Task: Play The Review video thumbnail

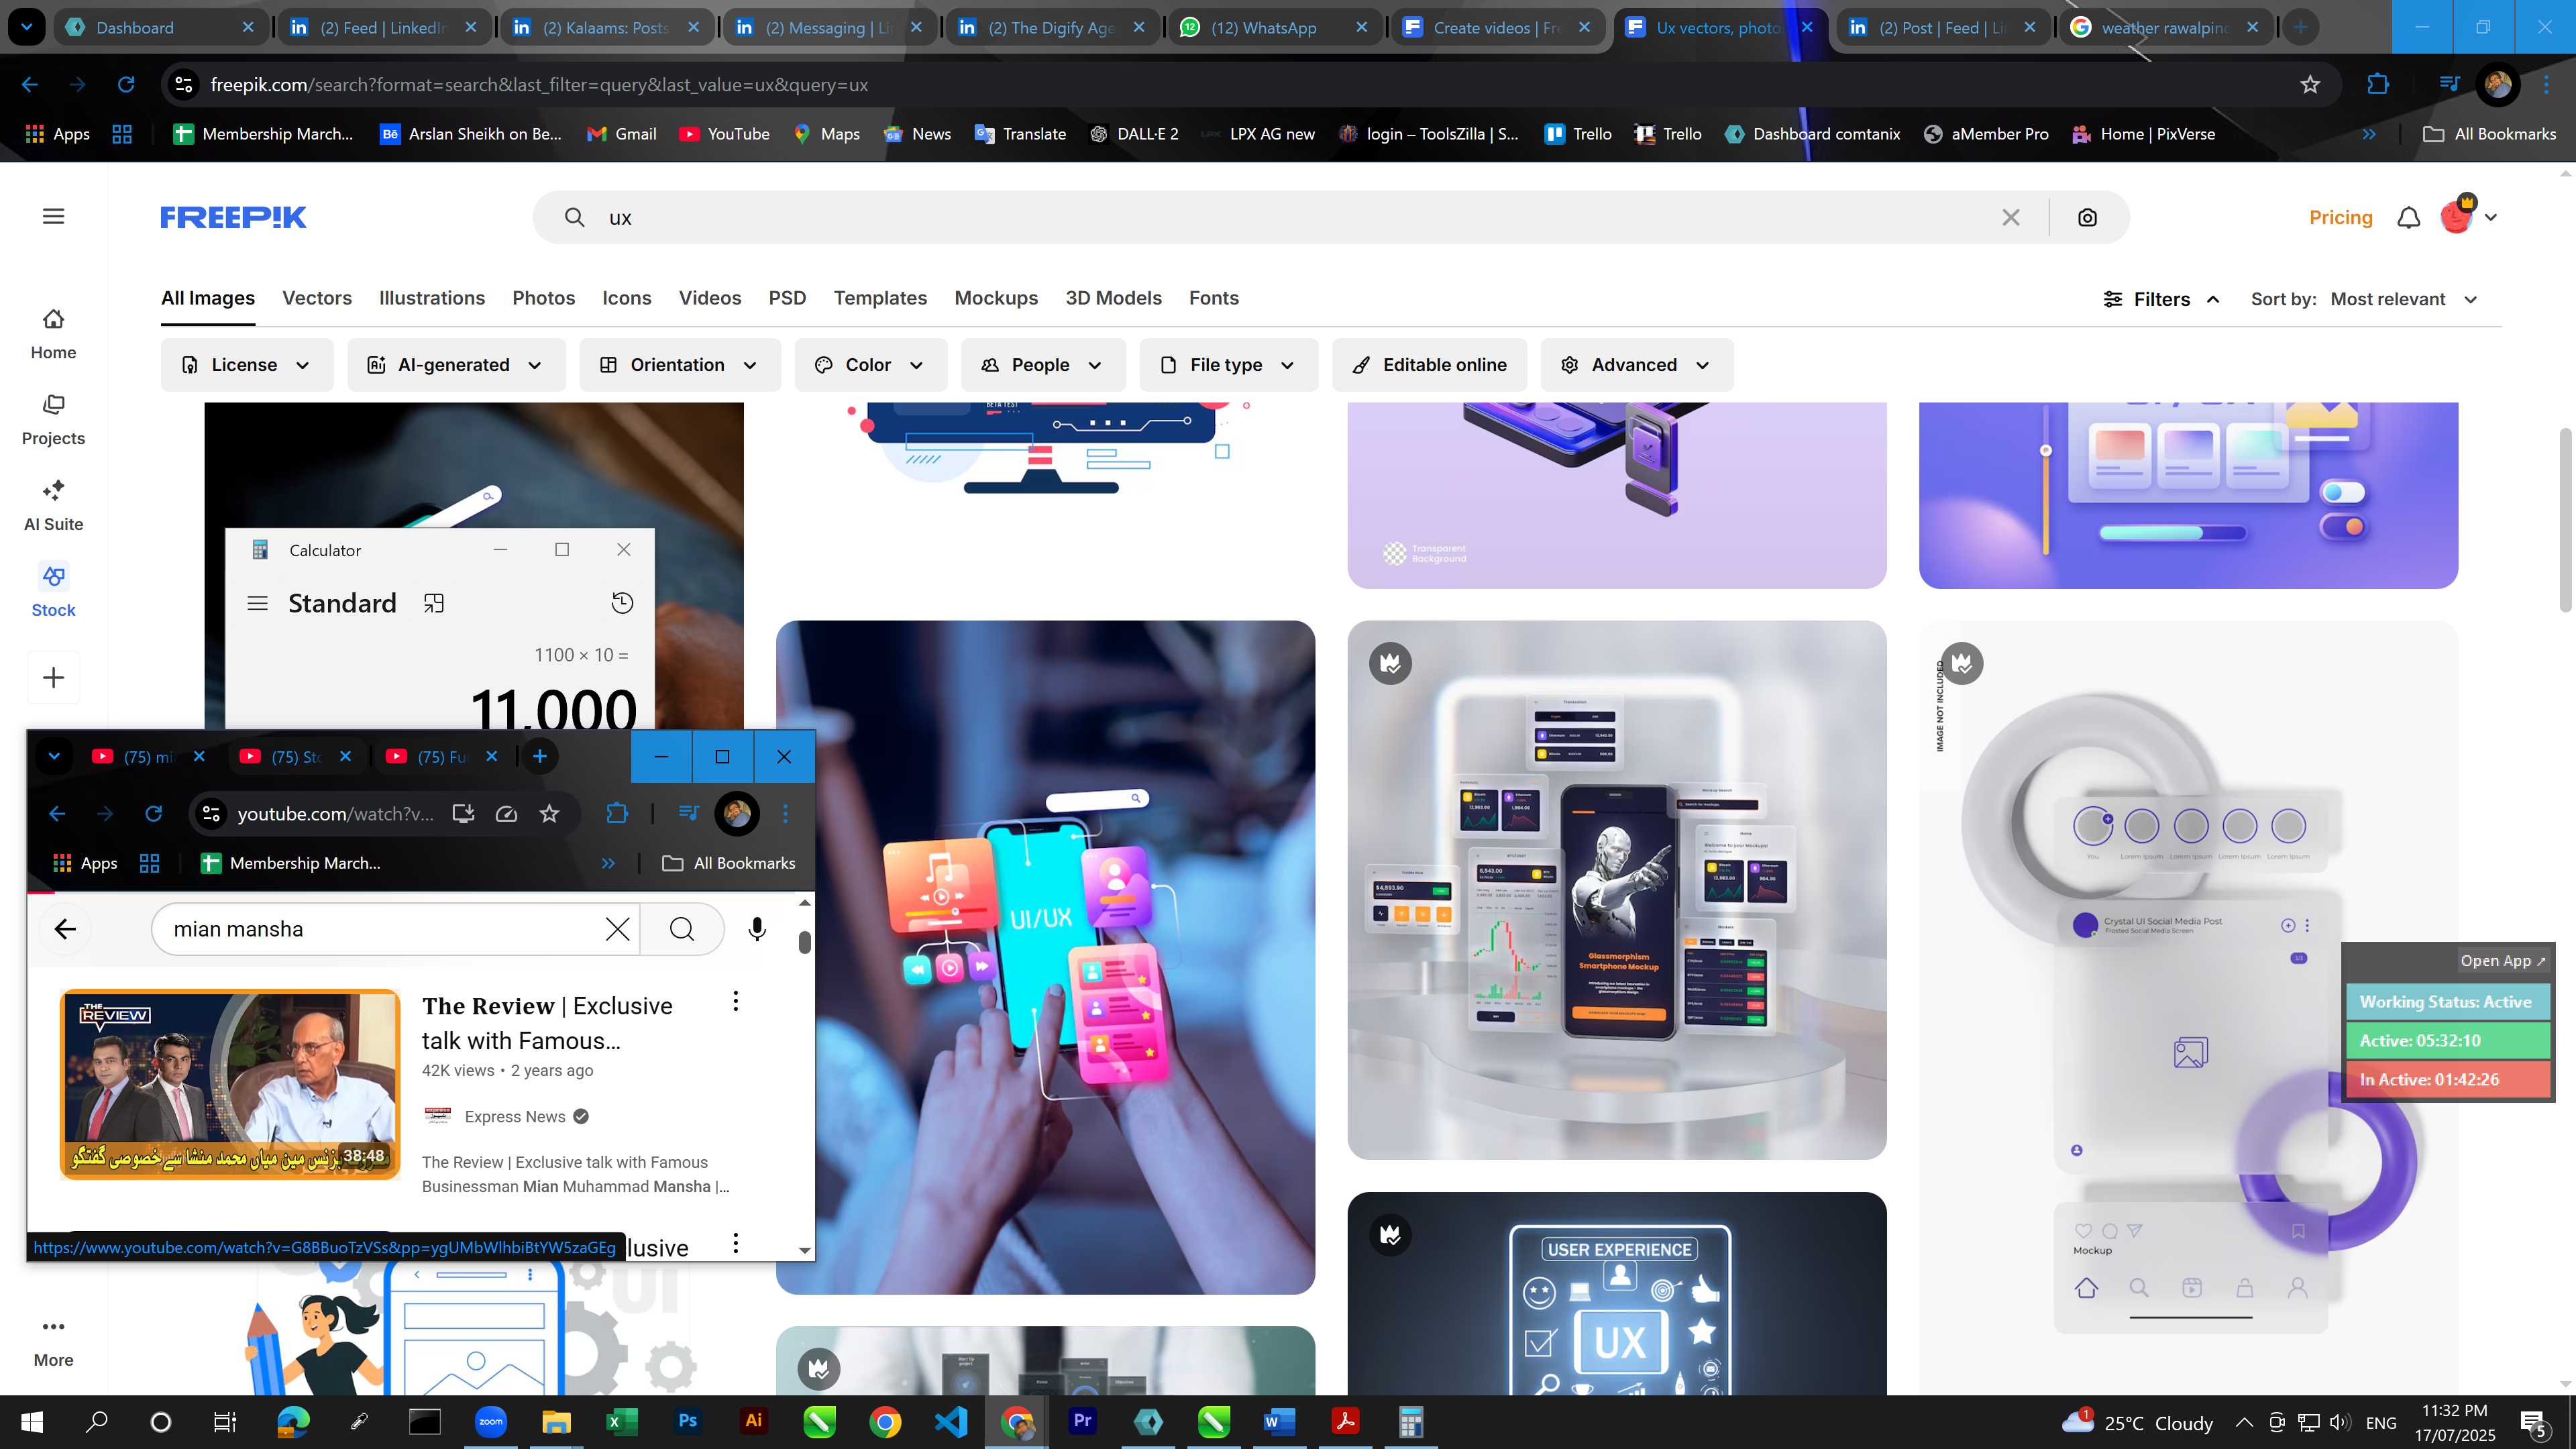Action: pos(230,1084)
